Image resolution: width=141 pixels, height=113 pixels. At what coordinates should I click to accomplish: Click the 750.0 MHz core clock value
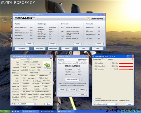(x=114, y=63)
